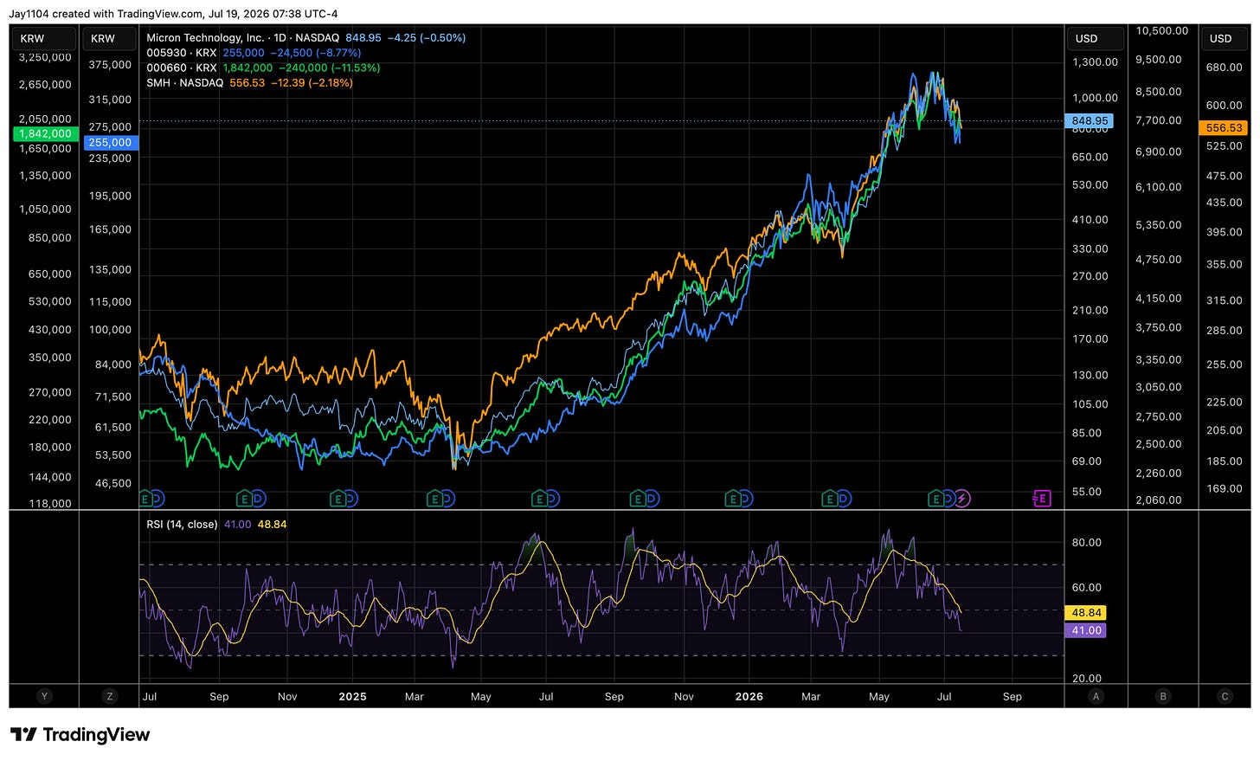The image size is (1260, 761).
Task: Click the RSI (14, close) indicator label
Action: pos(182,525)
